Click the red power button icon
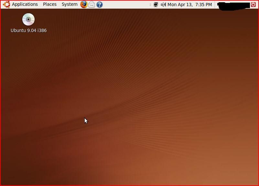 pyautogui.click(x=253, y=5)
